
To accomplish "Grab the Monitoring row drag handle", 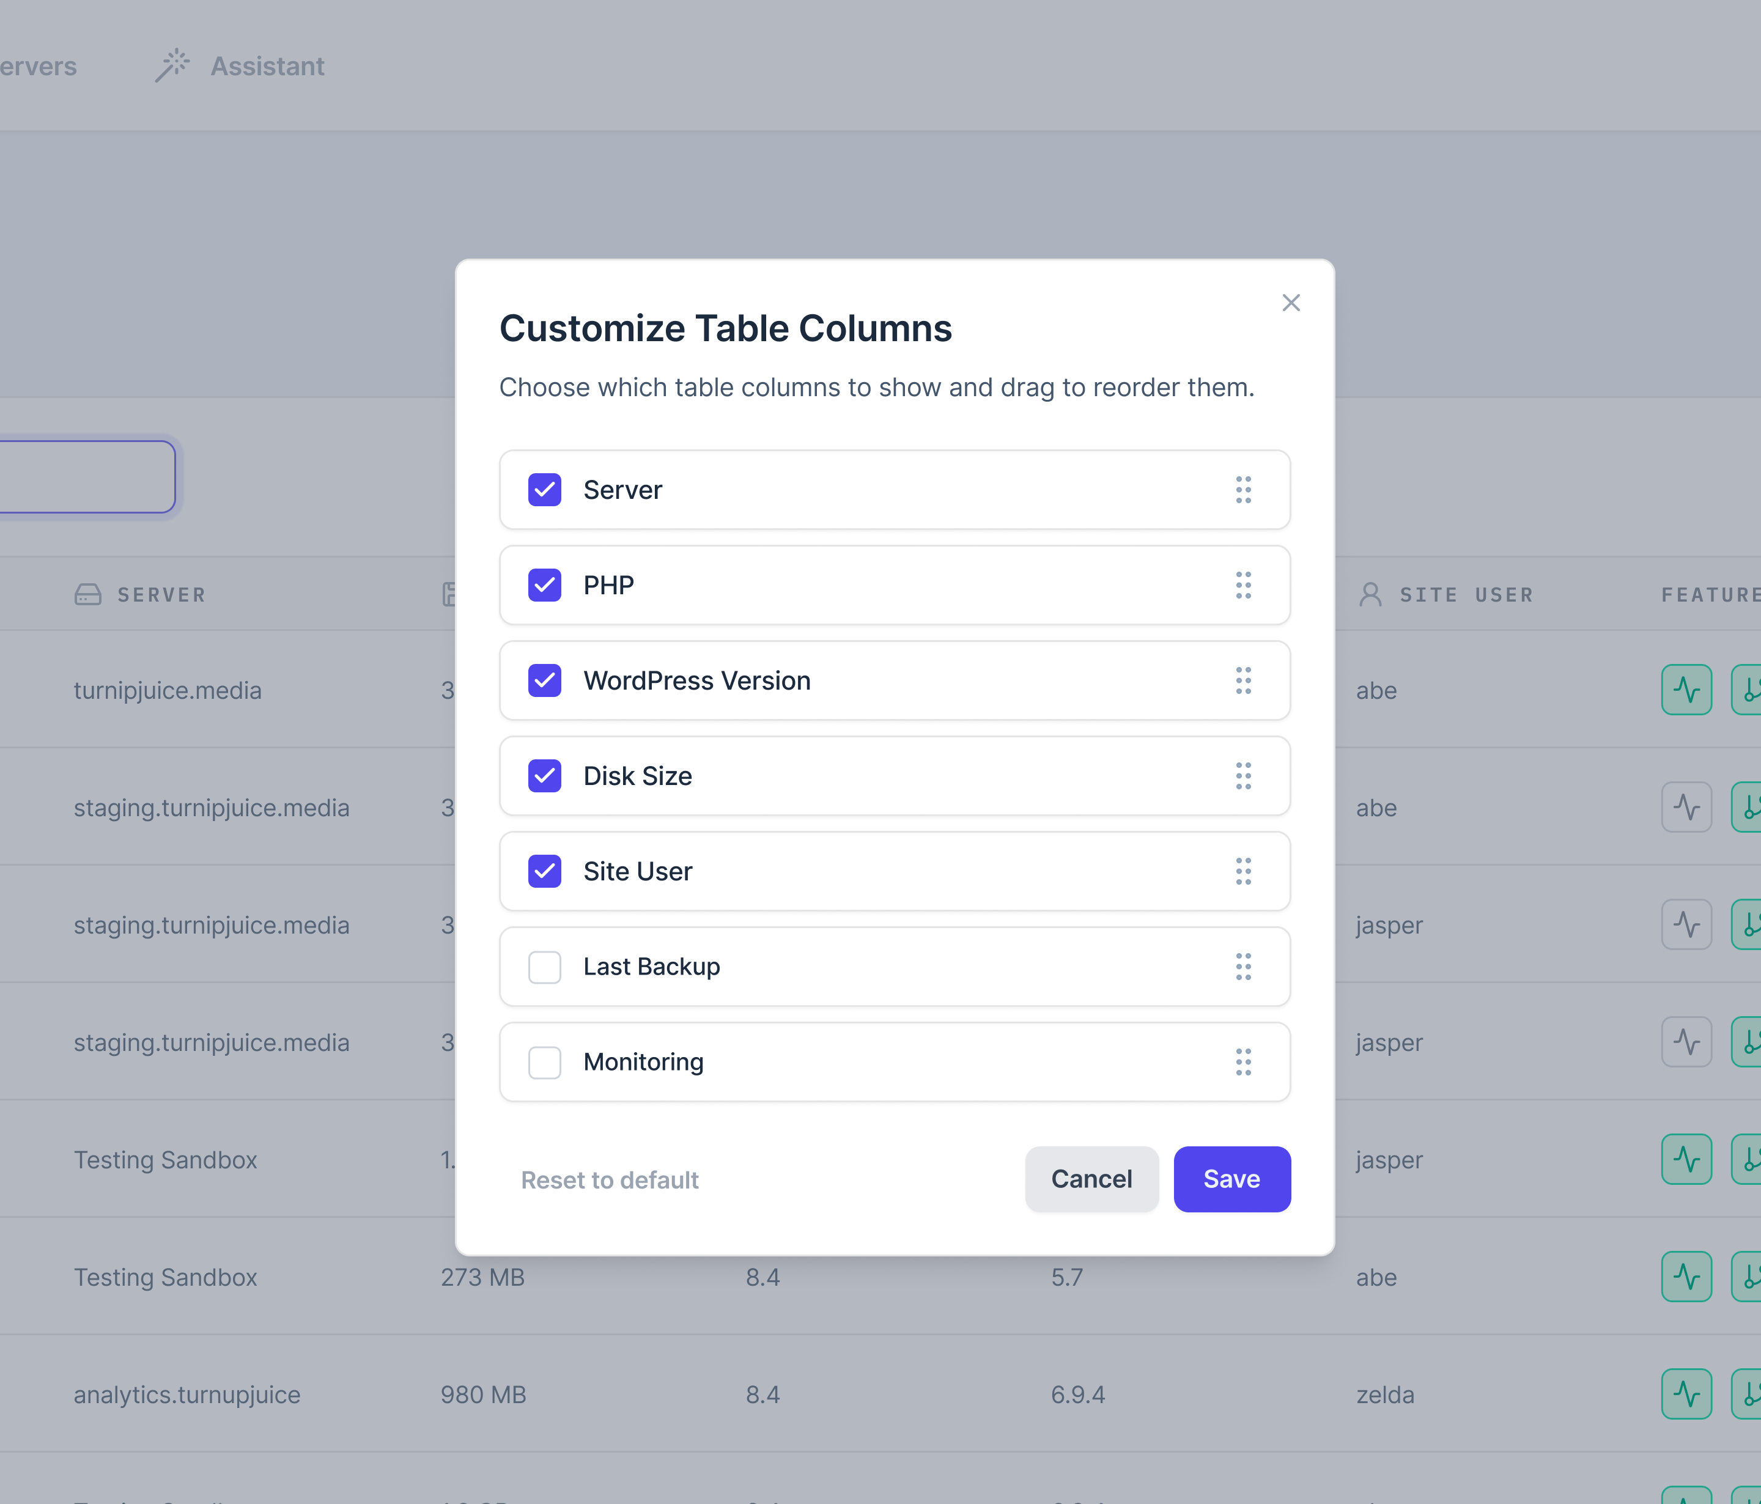I will coord(1244,1061).
